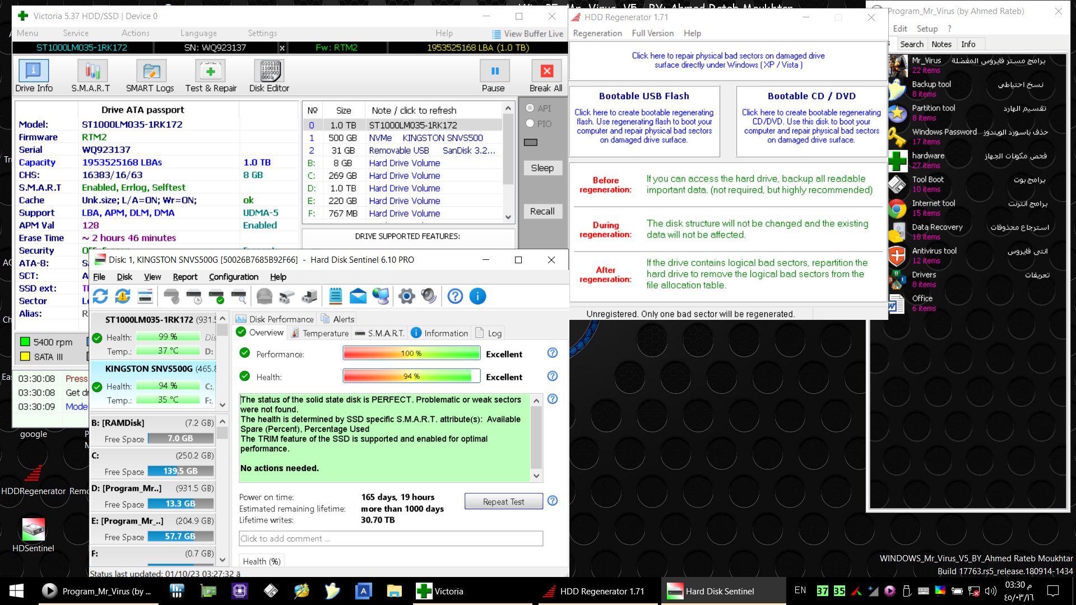Click the speaker sound icon in Sentinel toolbar

429,296
